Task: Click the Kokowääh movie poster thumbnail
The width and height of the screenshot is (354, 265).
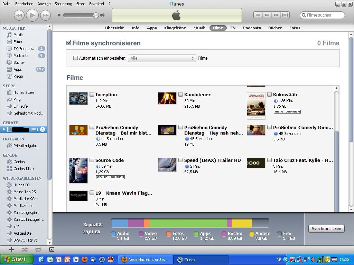Action: click(256, 106)
